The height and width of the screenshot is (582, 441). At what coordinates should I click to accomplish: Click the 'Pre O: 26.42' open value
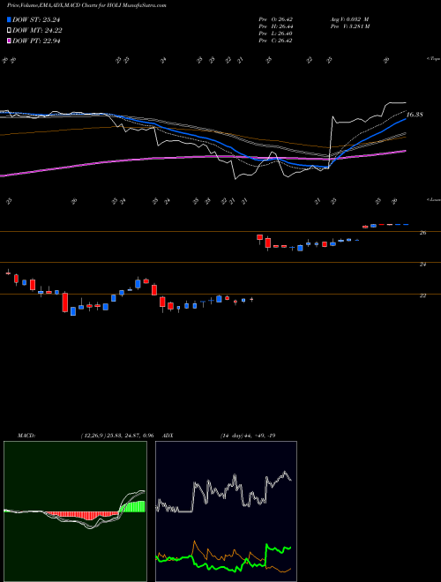click(277, 19)
